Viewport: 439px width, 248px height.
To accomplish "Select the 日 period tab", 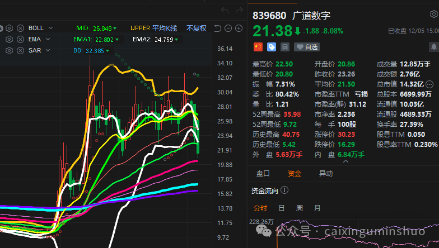I will (x=281, y=208).
